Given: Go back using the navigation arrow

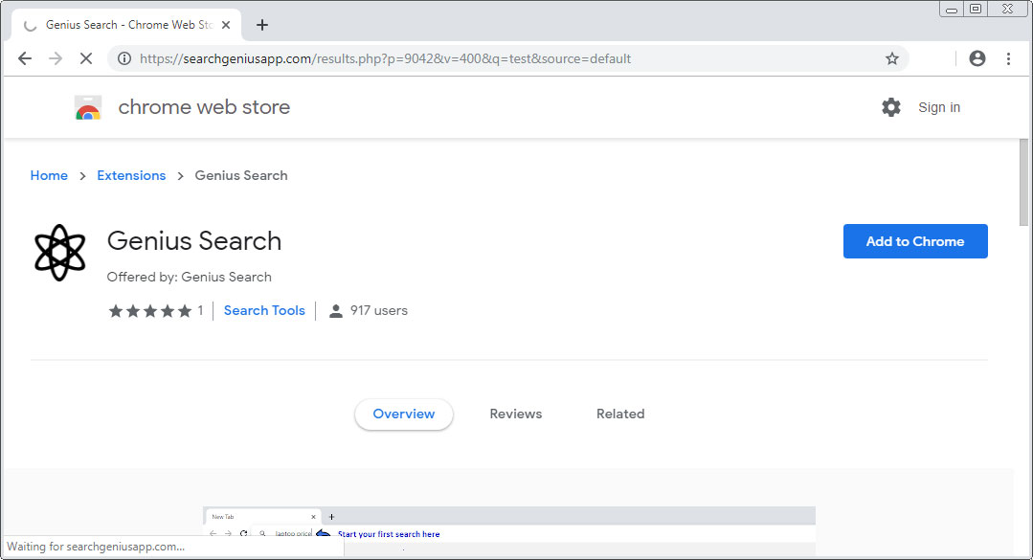Looking at the screenshot, I should pyautogui.click(x=24, y=58).
